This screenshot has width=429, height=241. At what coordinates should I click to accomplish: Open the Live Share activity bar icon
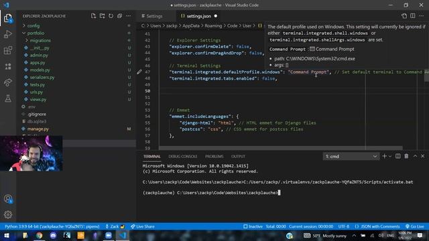click(8, 82)
